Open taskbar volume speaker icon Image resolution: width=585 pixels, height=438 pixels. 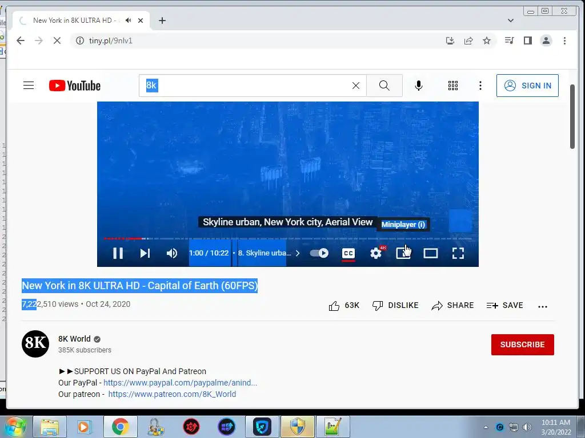pos(527,427)
